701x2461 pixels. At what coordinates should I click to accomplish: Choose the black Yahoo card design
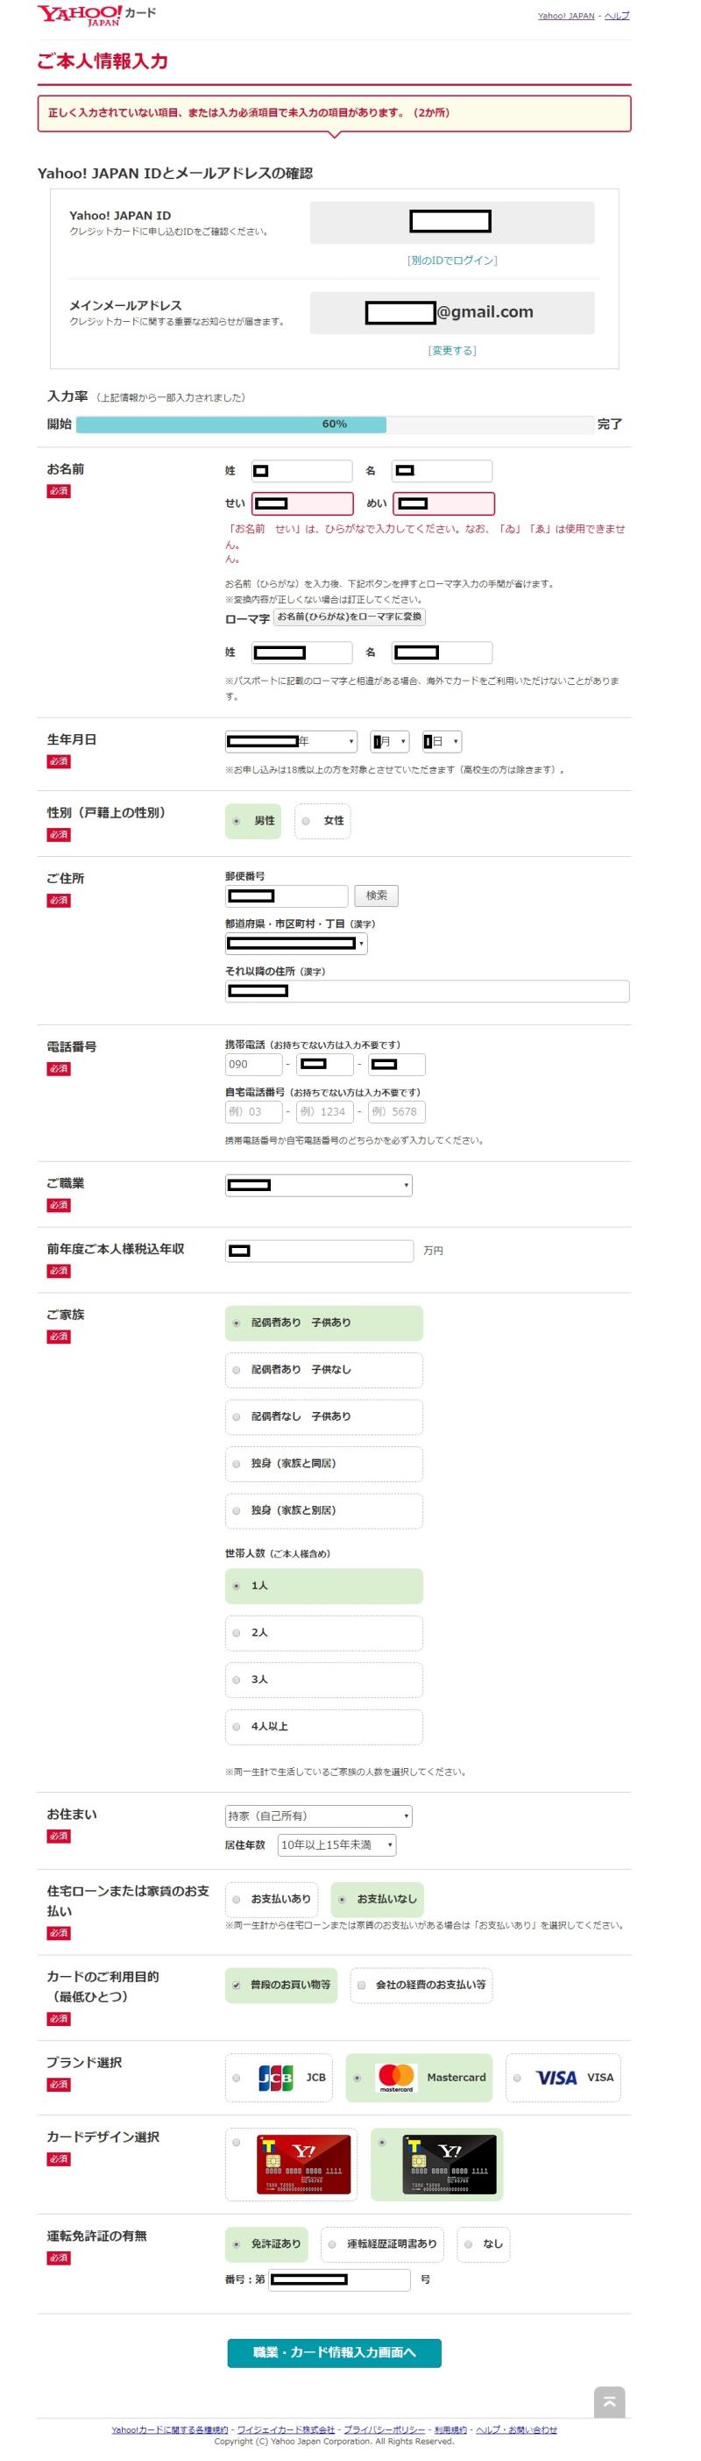[449, 2164]
